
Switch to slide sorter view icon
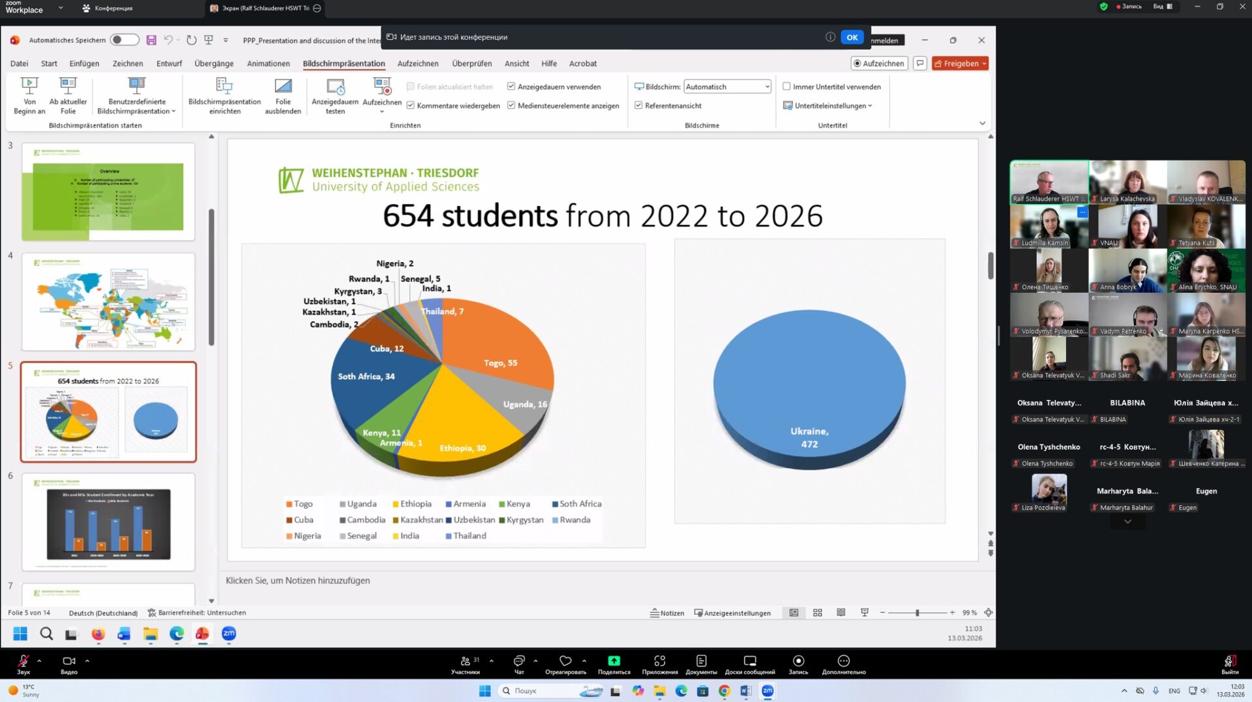tap(818, 613)
